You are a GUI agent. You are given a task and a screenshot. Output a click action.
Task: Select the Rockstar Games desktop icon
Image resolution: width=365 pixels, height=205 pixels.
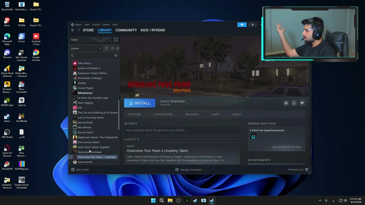coord(7,87)
